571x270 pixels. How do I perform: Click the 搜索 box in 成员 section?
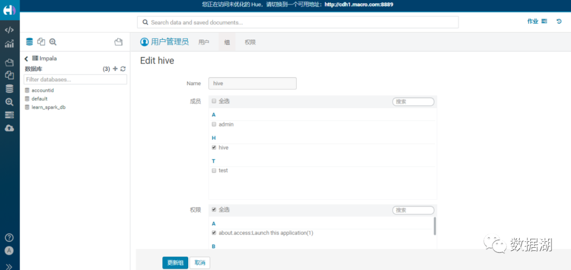(x=413, y=102)
